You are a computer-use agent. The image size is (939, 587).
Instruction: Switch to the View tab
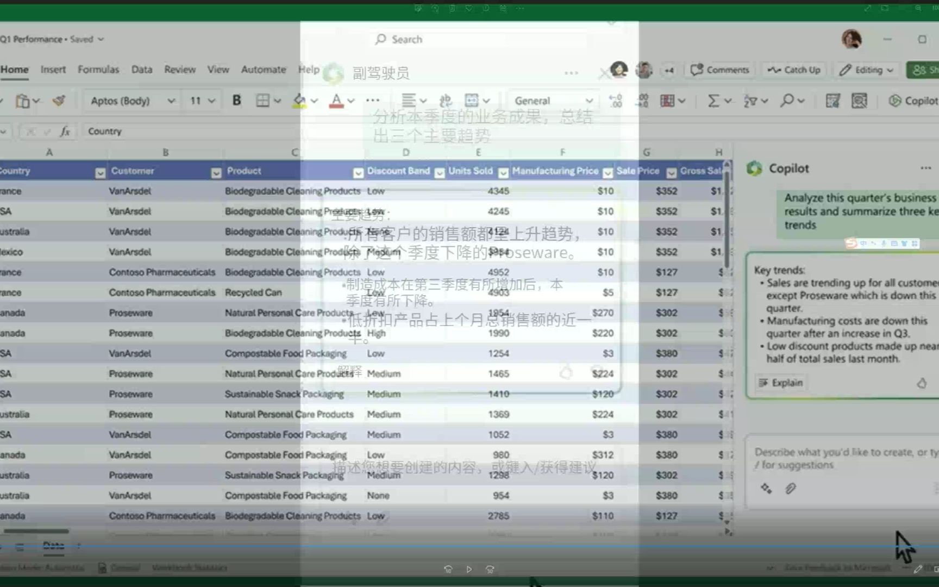[218, 70]
